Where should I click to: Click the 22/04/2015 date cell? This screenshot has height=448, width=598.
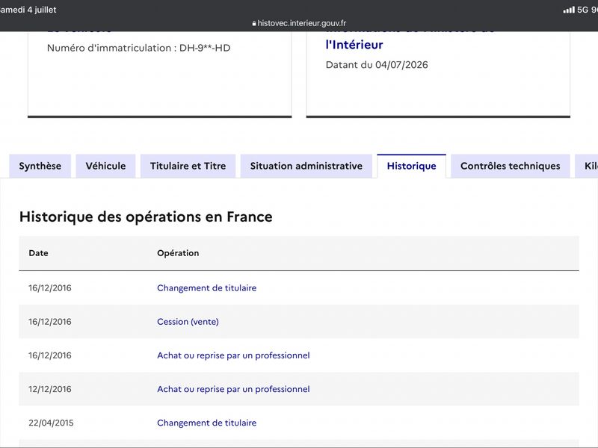click(51, 423)
